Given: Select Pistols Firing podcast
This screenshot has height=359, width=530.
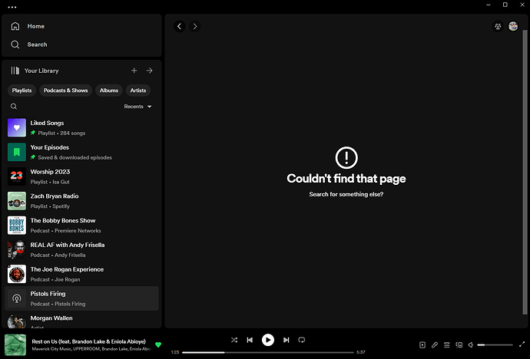Looking at the screenshot, I should 81,298.
